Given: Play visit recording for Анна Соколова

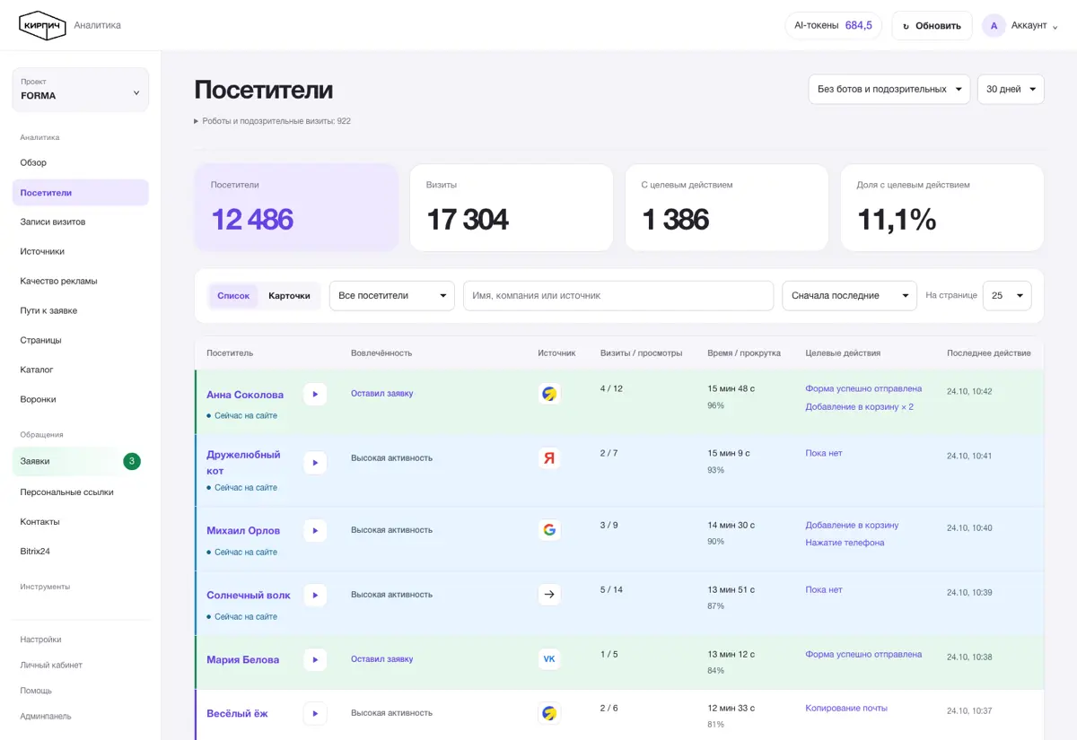Looking at the screenshot, I should [x=315, y=394].
